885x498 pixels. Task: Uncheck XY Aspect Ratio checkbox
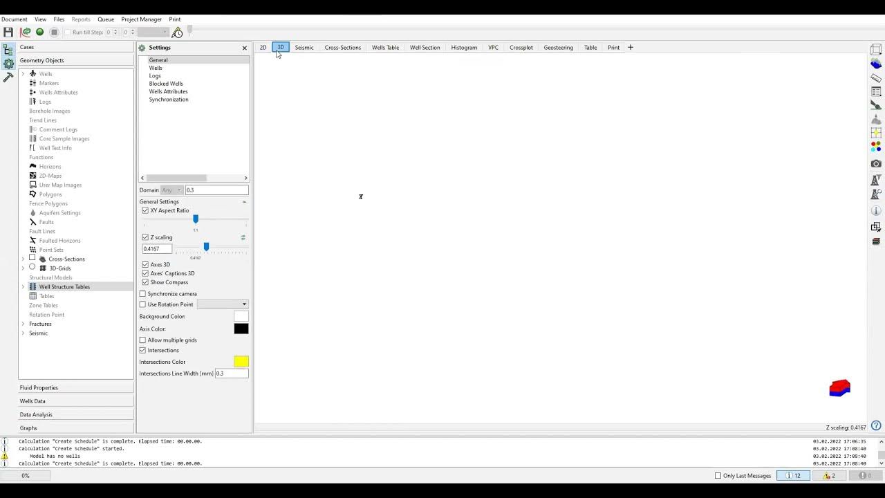[x=145, y=210]
